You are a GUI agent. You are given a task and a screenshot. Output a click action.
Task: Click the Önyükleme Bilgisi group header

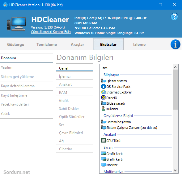[118, 116]
